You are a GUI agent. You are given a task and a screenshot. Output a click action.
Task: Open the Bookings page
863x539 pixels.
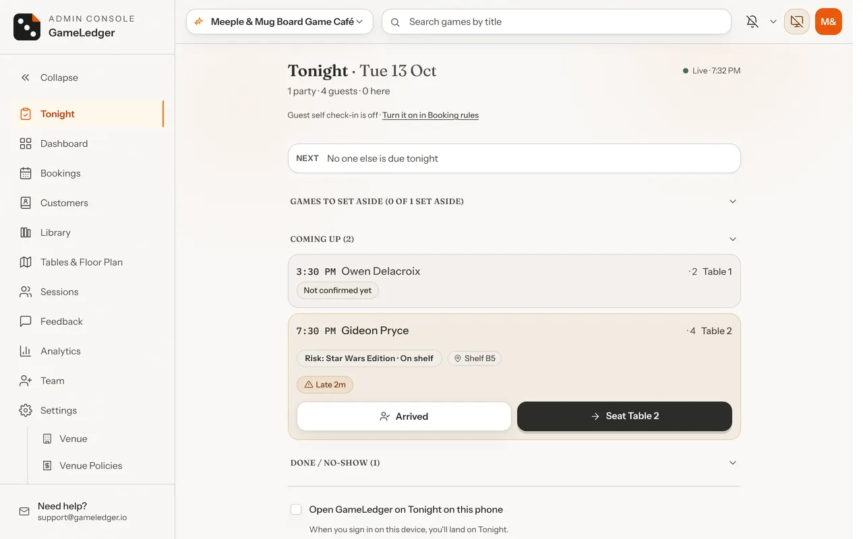pos(88,173)
